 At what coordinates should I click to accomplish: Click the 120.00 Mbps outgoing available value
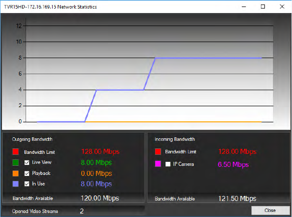100,198
